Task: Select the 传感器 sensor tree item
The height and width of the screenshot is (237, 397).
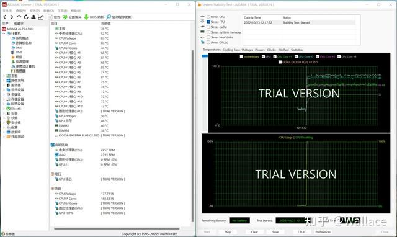Action: pyautogui.click(x=20, y=71)
